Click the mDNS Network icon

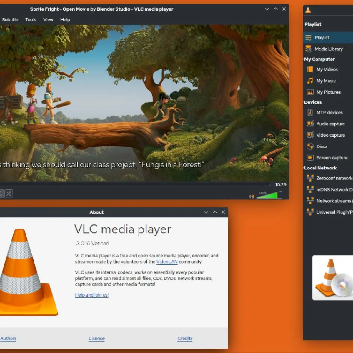(310, 189)
